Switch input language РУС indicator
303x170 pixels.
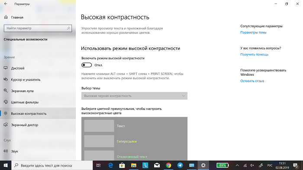coord(270,166)
